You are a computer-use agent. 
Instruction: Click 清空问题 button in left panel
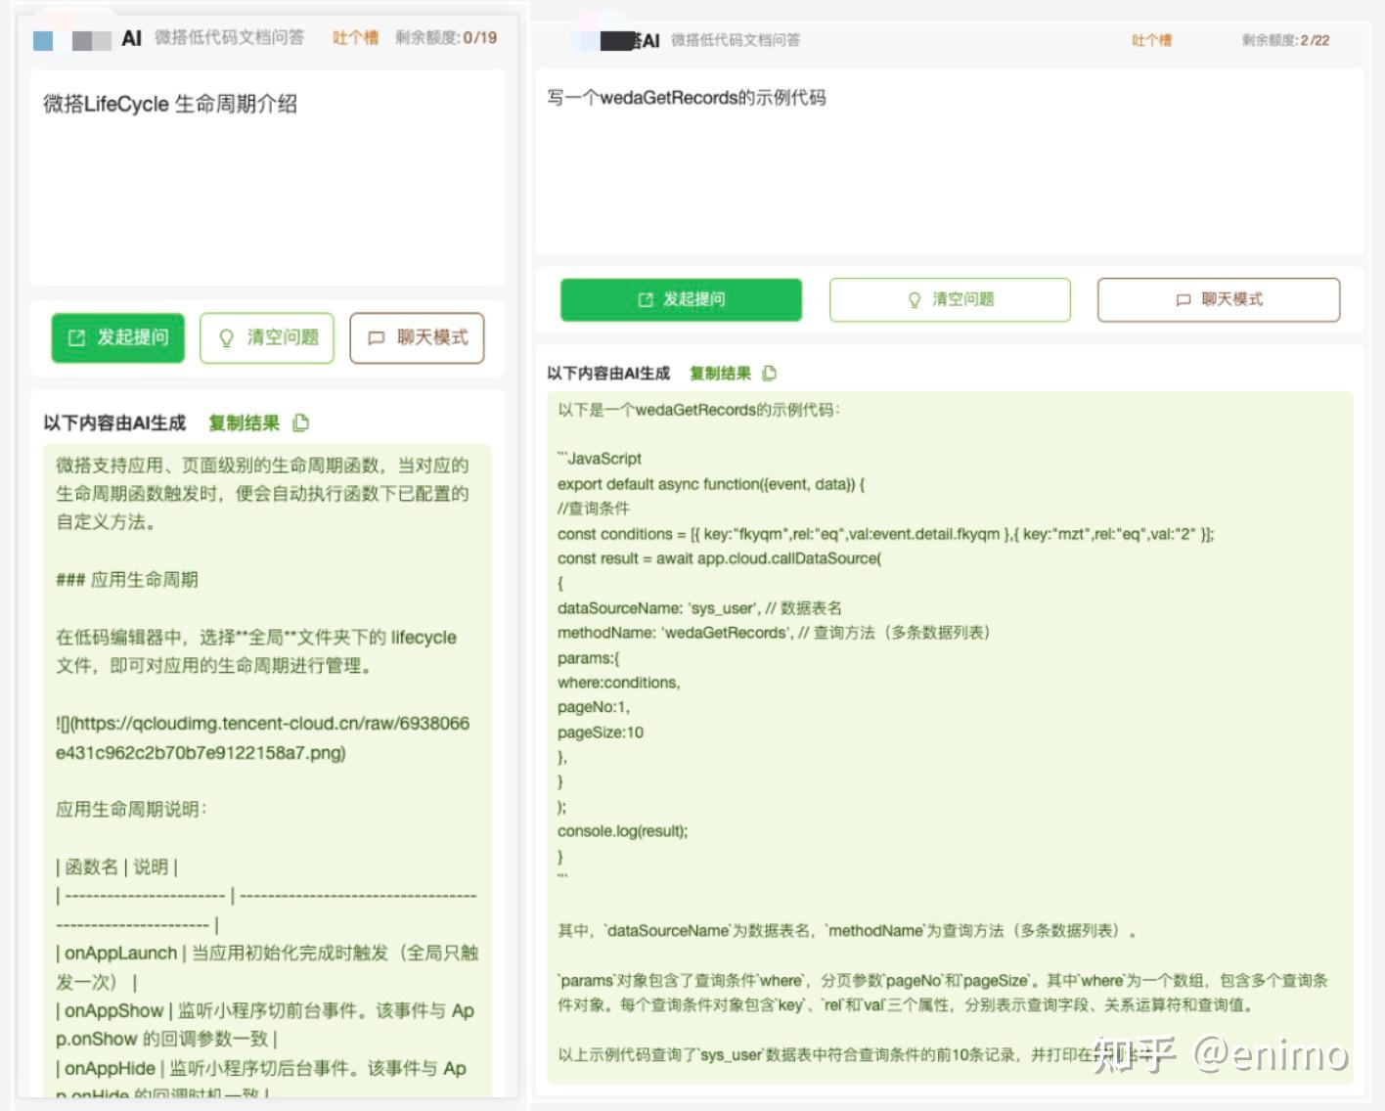(267, 338)
